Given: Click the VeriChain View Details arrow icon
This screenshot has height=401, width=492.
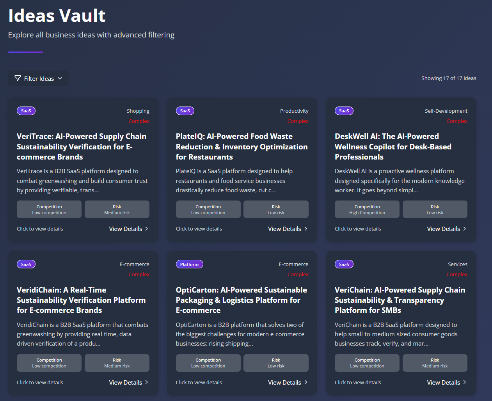Looking at the screenshot, I should coord(465,382).
